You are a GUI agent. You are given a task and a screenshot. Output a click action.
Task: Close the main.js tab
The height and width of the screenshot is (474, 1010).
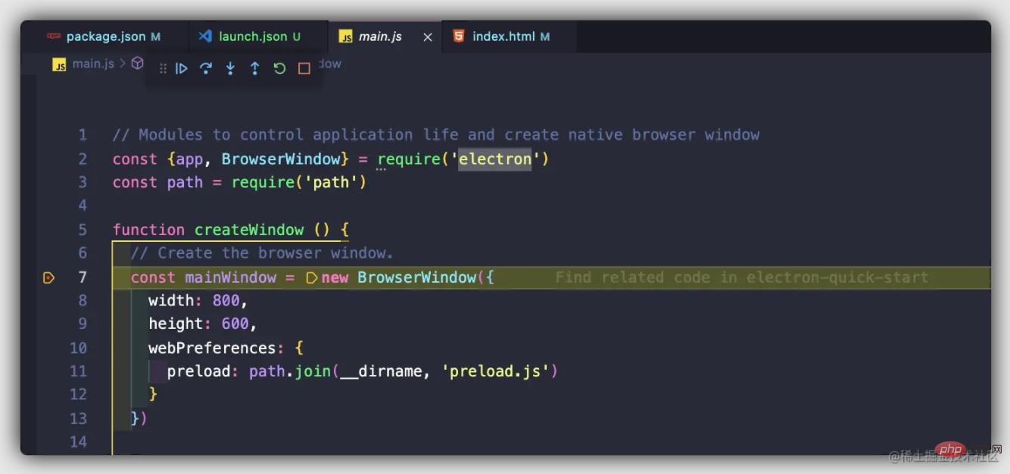pyautogui.click(x=428, y=37)
